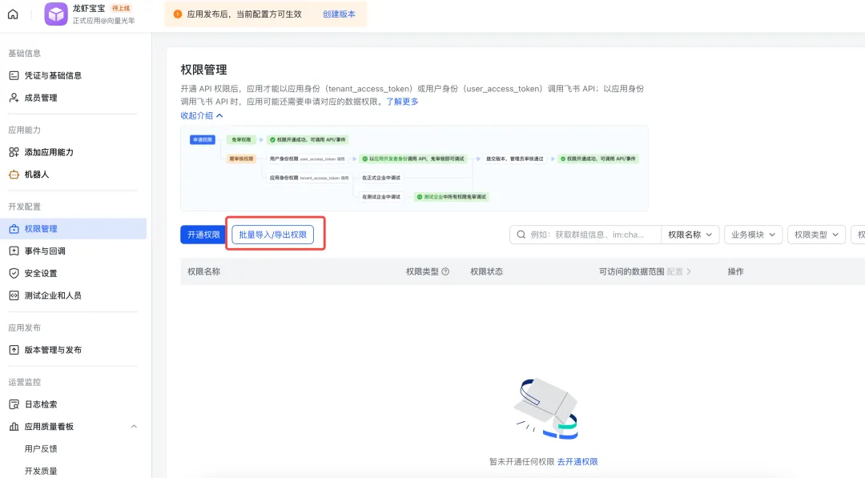
Task: Click the 创建版本 link
Action: click(x=339, y=14)
